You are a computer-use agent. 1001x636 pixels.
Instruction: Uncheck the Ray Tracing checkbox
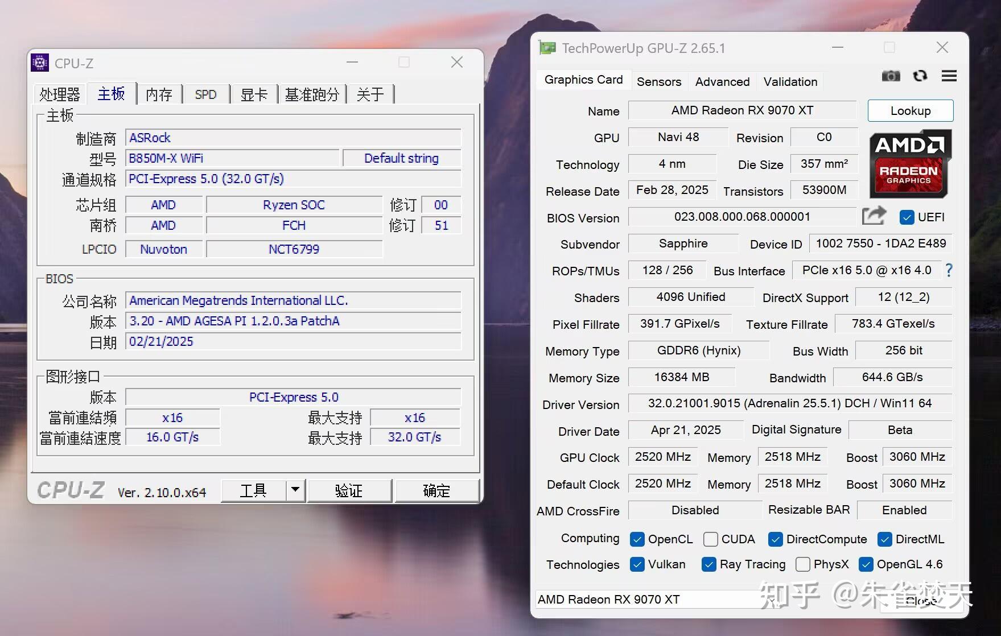(x=709, y=564)
